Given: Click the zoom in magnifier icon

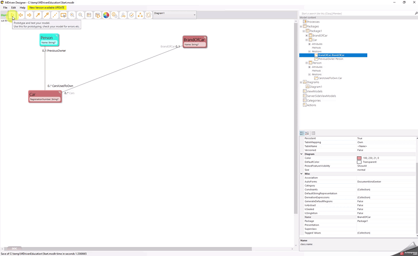Looking at the screenshot, I should 72,15.
